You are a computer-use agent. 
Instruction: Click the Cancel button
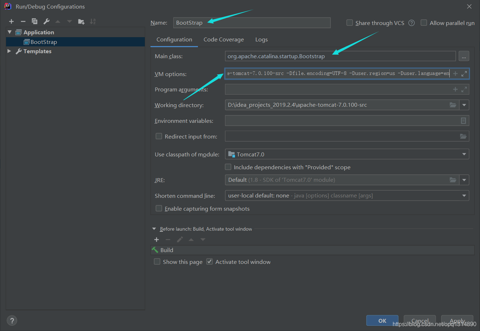420,321
